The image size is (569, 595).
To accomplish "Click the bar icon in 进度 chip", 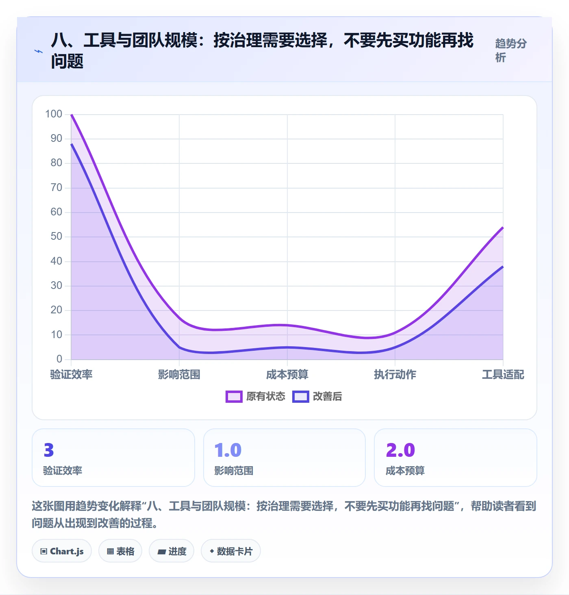I will (x=162, y=552).
